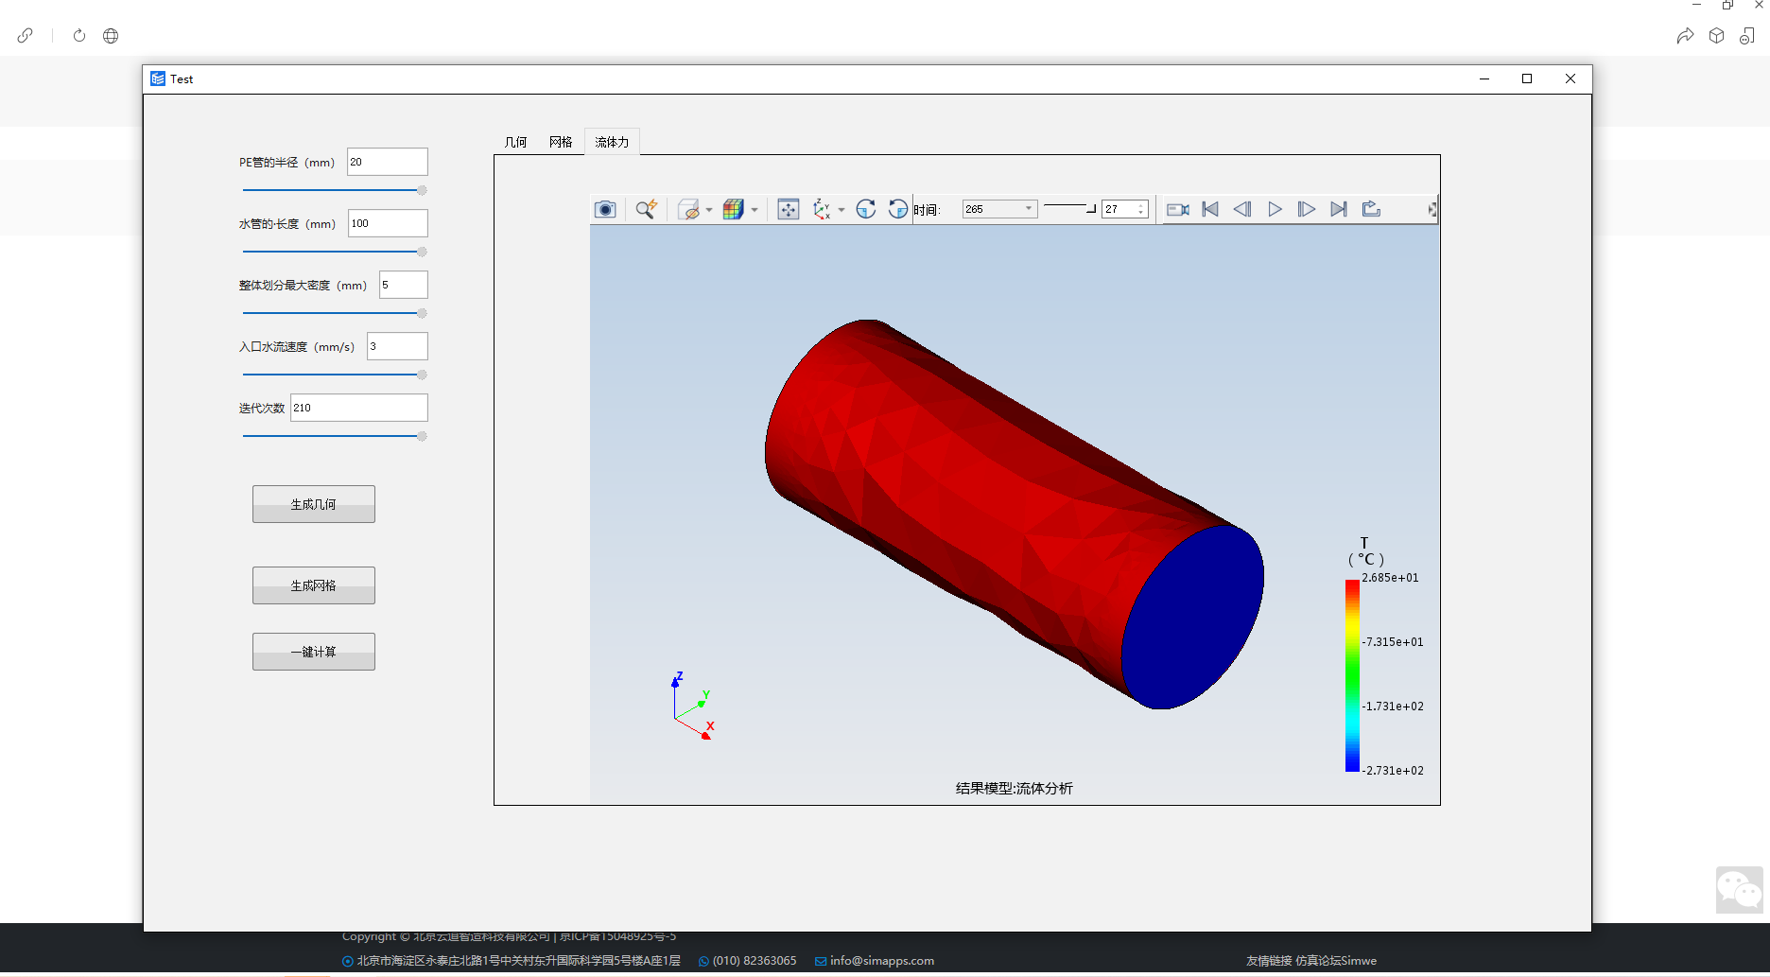This screenshot has width=1770, height=977.
Task: Click the 生成网格 button
Action: click(x=314, y=585)
